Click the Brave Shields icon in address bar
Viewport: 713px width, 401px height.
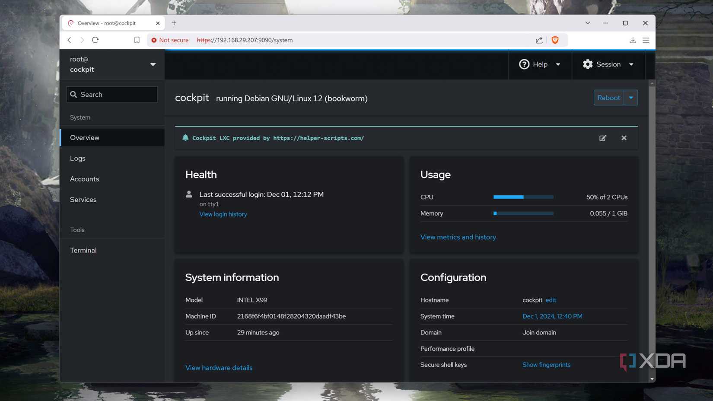pos(555,40)
